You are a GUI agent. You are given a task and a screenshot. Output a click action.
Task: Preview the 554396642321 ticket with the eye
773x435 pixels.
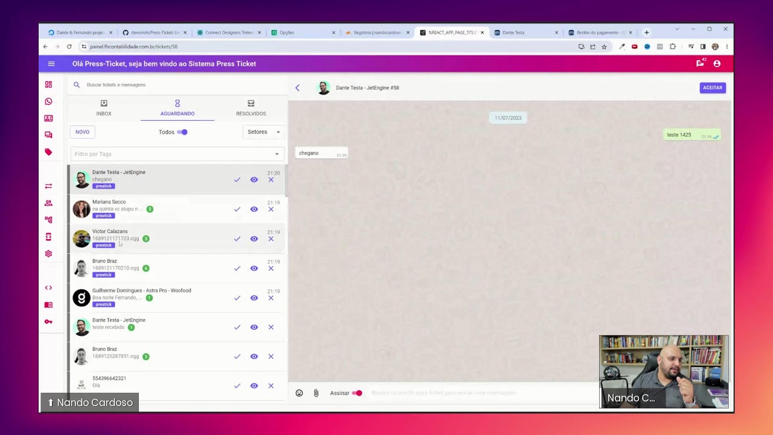tap(254, 385)
